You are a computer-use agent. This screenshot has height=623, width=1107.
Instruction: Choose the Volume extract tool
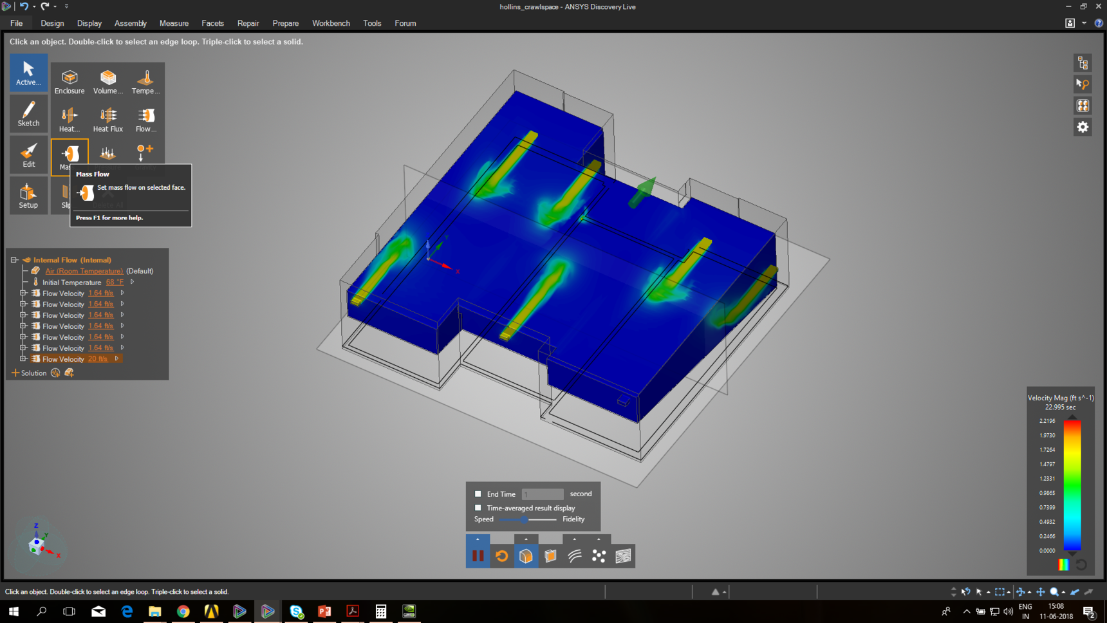point(107,82)
